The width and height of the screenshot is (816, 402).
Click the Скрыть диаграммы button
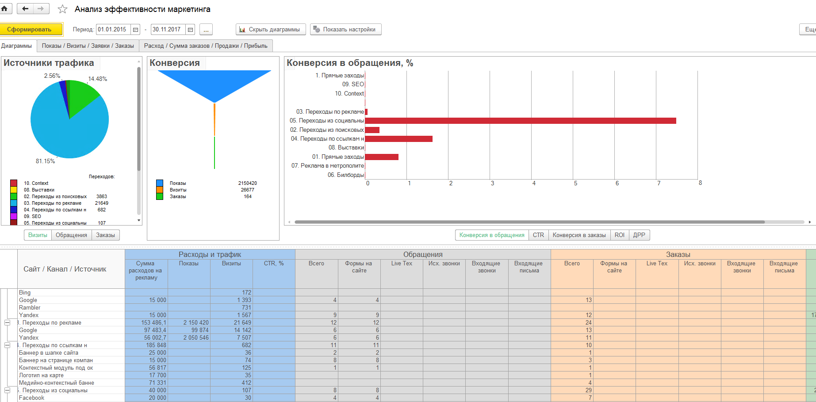[x=270, y=30]
